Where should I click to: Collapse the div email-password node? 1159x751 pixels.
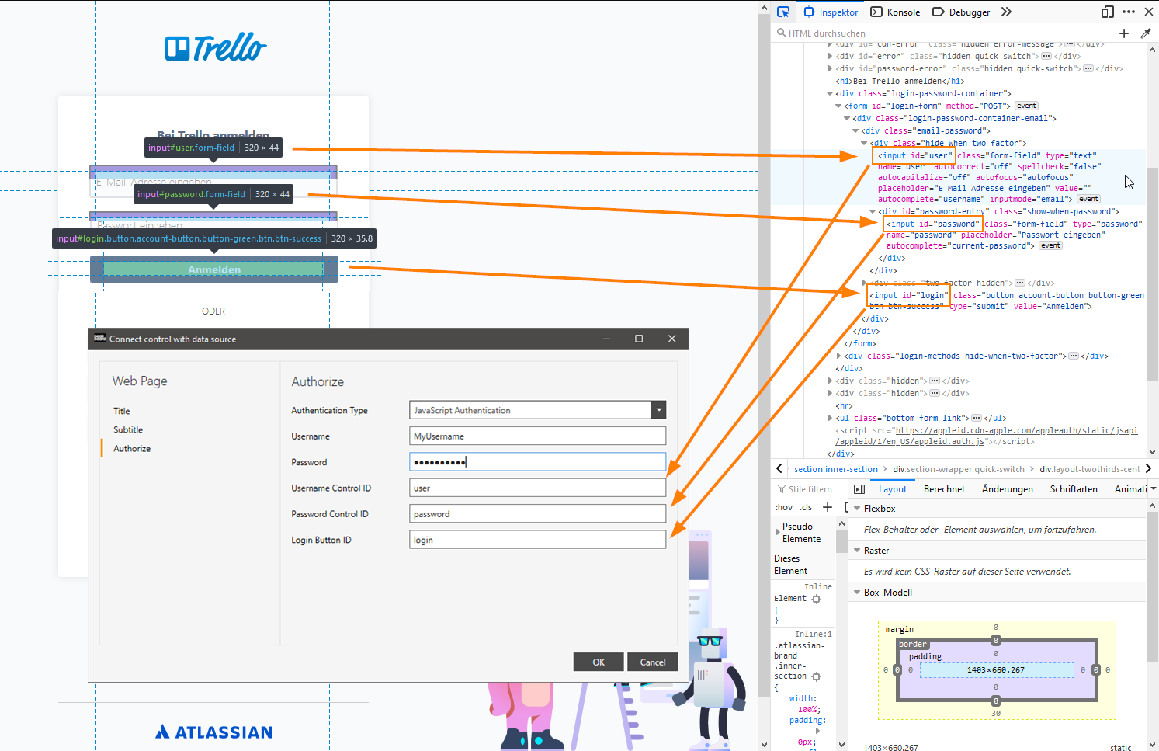click(855, 130)
